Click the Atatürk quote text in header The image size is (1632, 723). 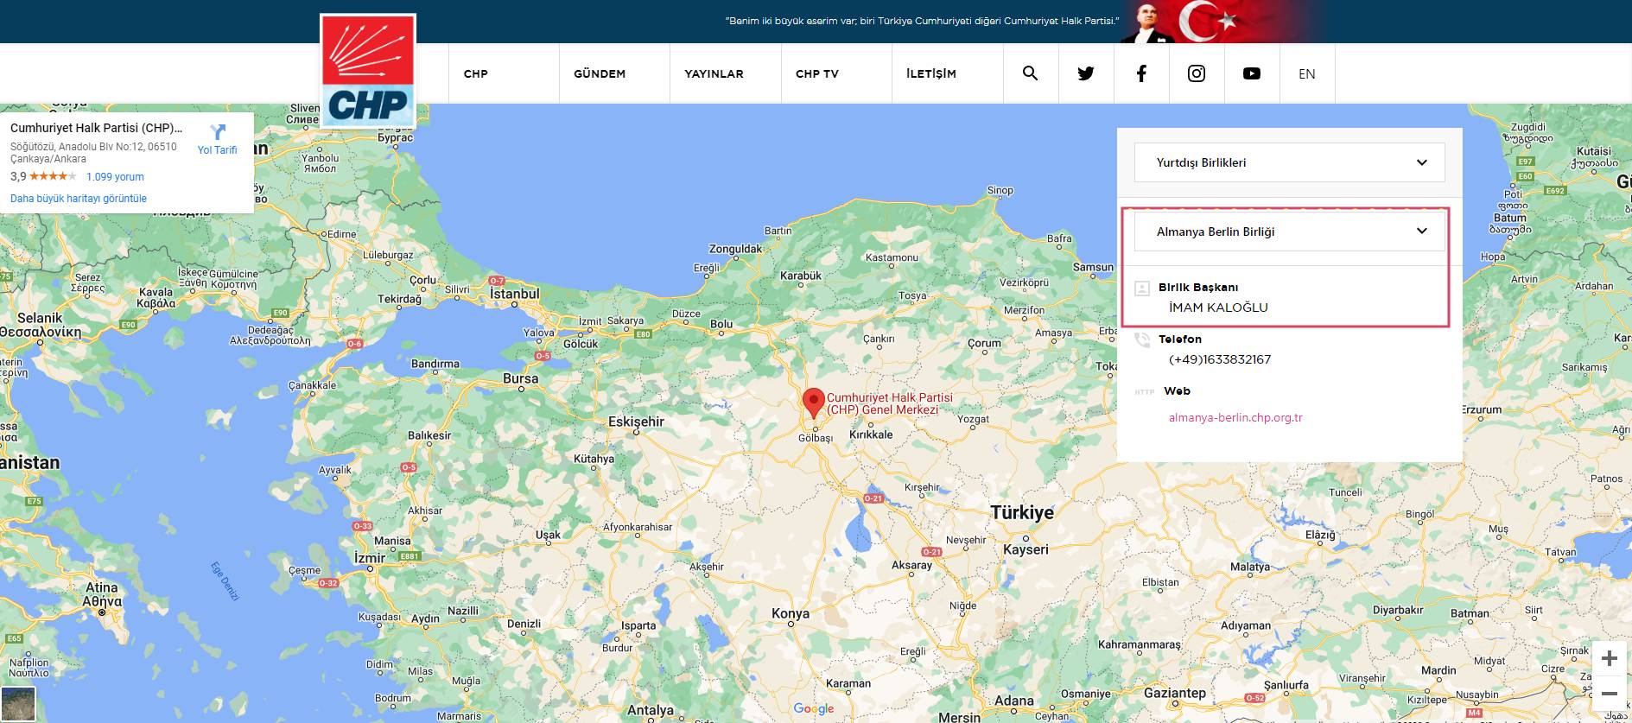pyautogui.click(x=922, y=21)
